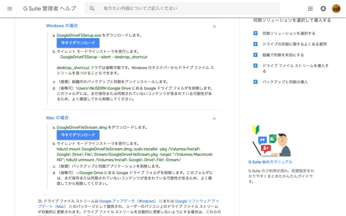This screenshot has height=216, width=346.
Task: Click the desktop_shortcut flag text
Action: click(73, 67)
